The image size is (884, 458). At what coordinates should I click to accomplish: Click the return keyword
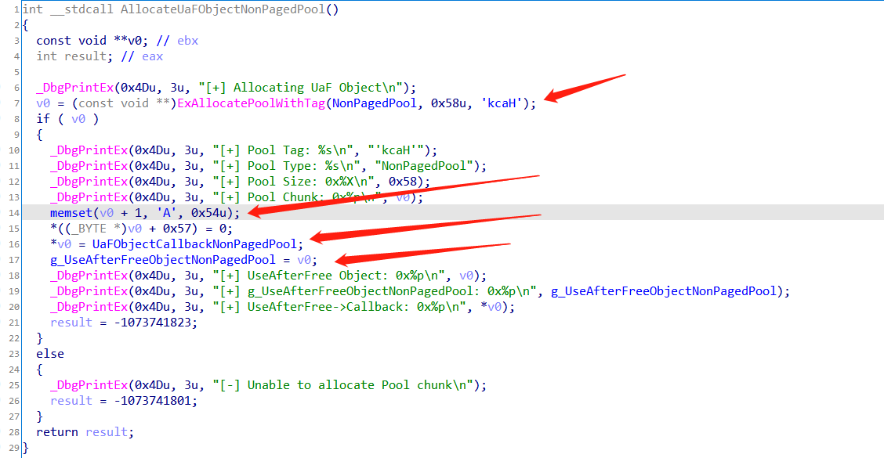tap(57, 432)
